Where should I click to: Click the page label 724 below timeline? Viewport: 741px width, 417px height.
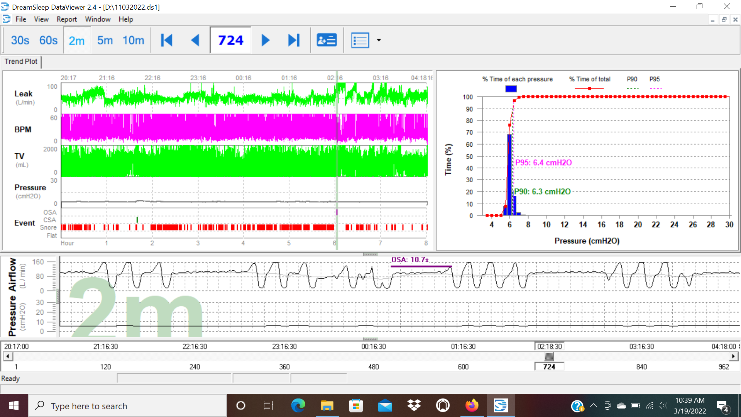click(549, 366)
